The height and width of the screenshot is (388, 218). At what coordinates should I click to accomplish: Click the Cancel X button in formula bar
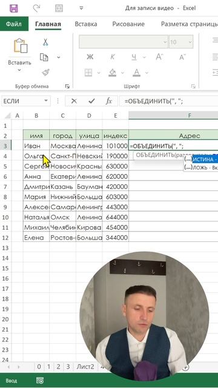pos(74,101)
